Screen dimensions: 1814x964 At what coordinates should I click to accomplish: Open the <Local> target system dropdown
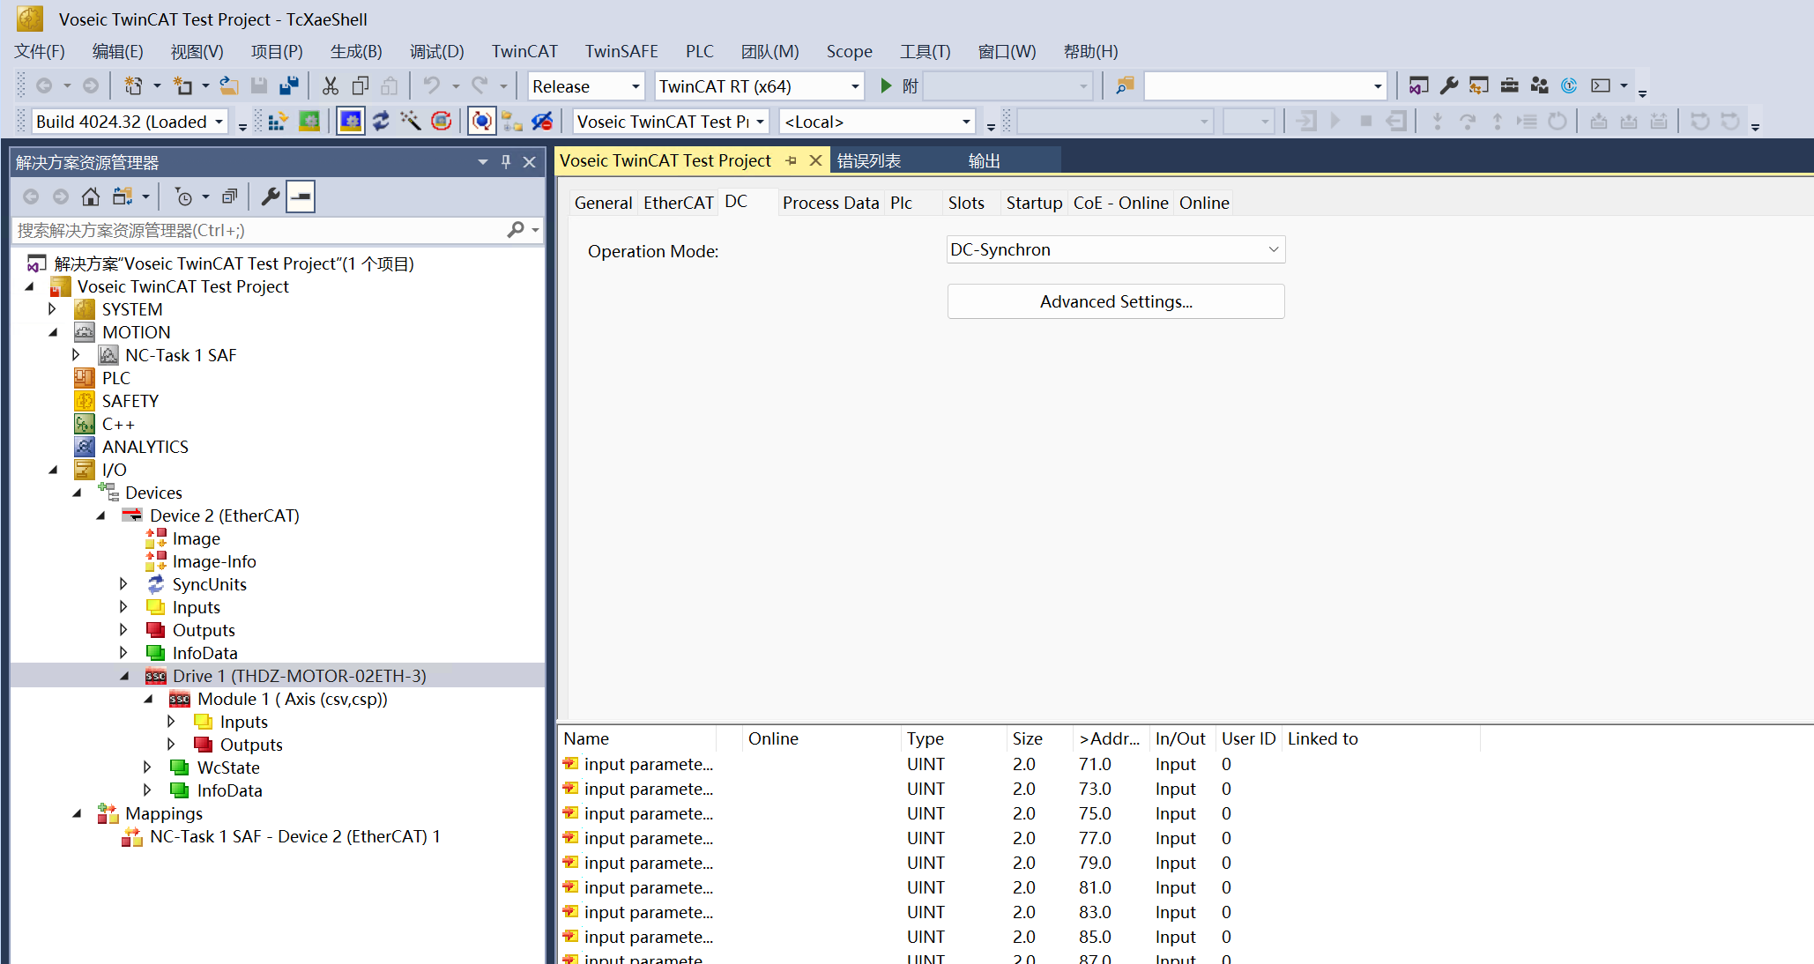pyautogui.click(x=966, y=122)
